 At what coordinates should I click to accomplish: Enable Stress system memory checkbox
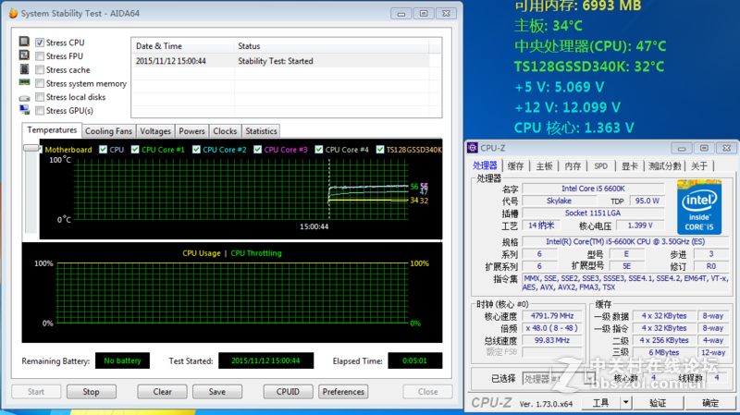point(40,83)
